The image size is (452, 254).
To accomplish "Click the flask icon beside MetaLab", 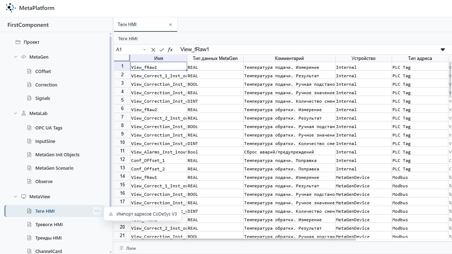I will pyautogui.click(x=24, y=114).
